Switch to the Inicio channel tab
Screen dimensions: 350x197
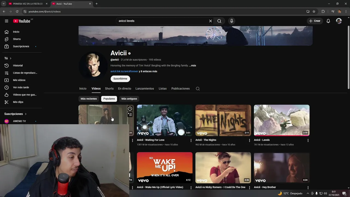(83, 89)
